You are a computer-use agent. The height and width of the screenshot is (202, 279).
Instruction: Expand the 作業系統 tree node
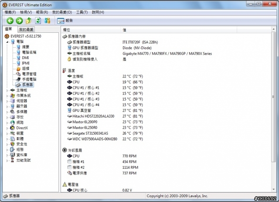coord(7,96)
